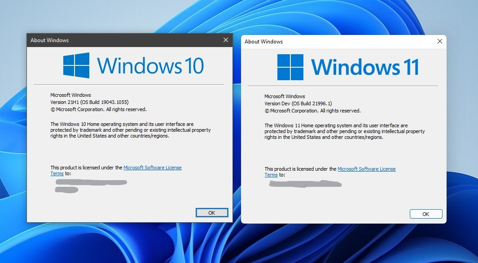Image resolution: width=478 pixels, height=263 pixels.
Task: Close the Windows 10 About dialog
Action: (x=226, y=40)
